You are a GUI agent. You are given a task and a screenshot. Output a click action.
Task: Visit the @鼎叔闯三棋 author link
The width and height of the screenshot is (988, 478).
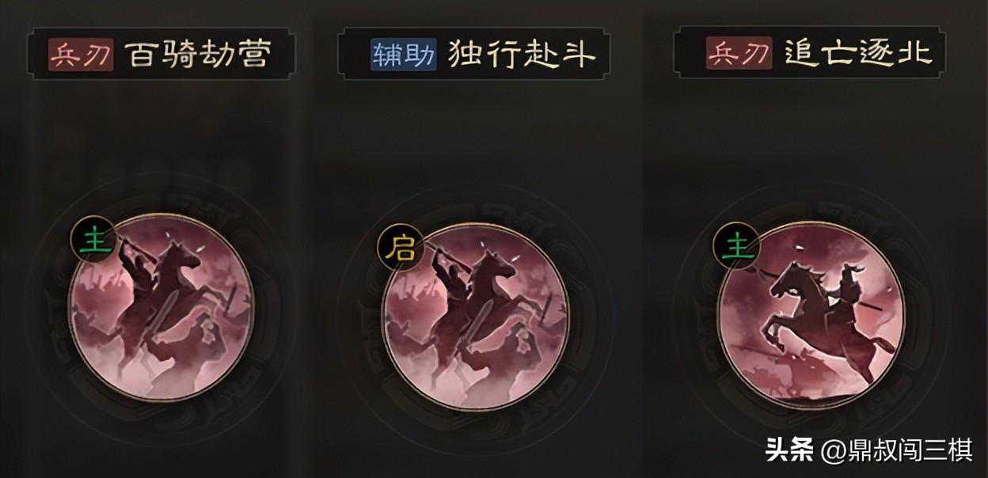[x=897, y=450]
